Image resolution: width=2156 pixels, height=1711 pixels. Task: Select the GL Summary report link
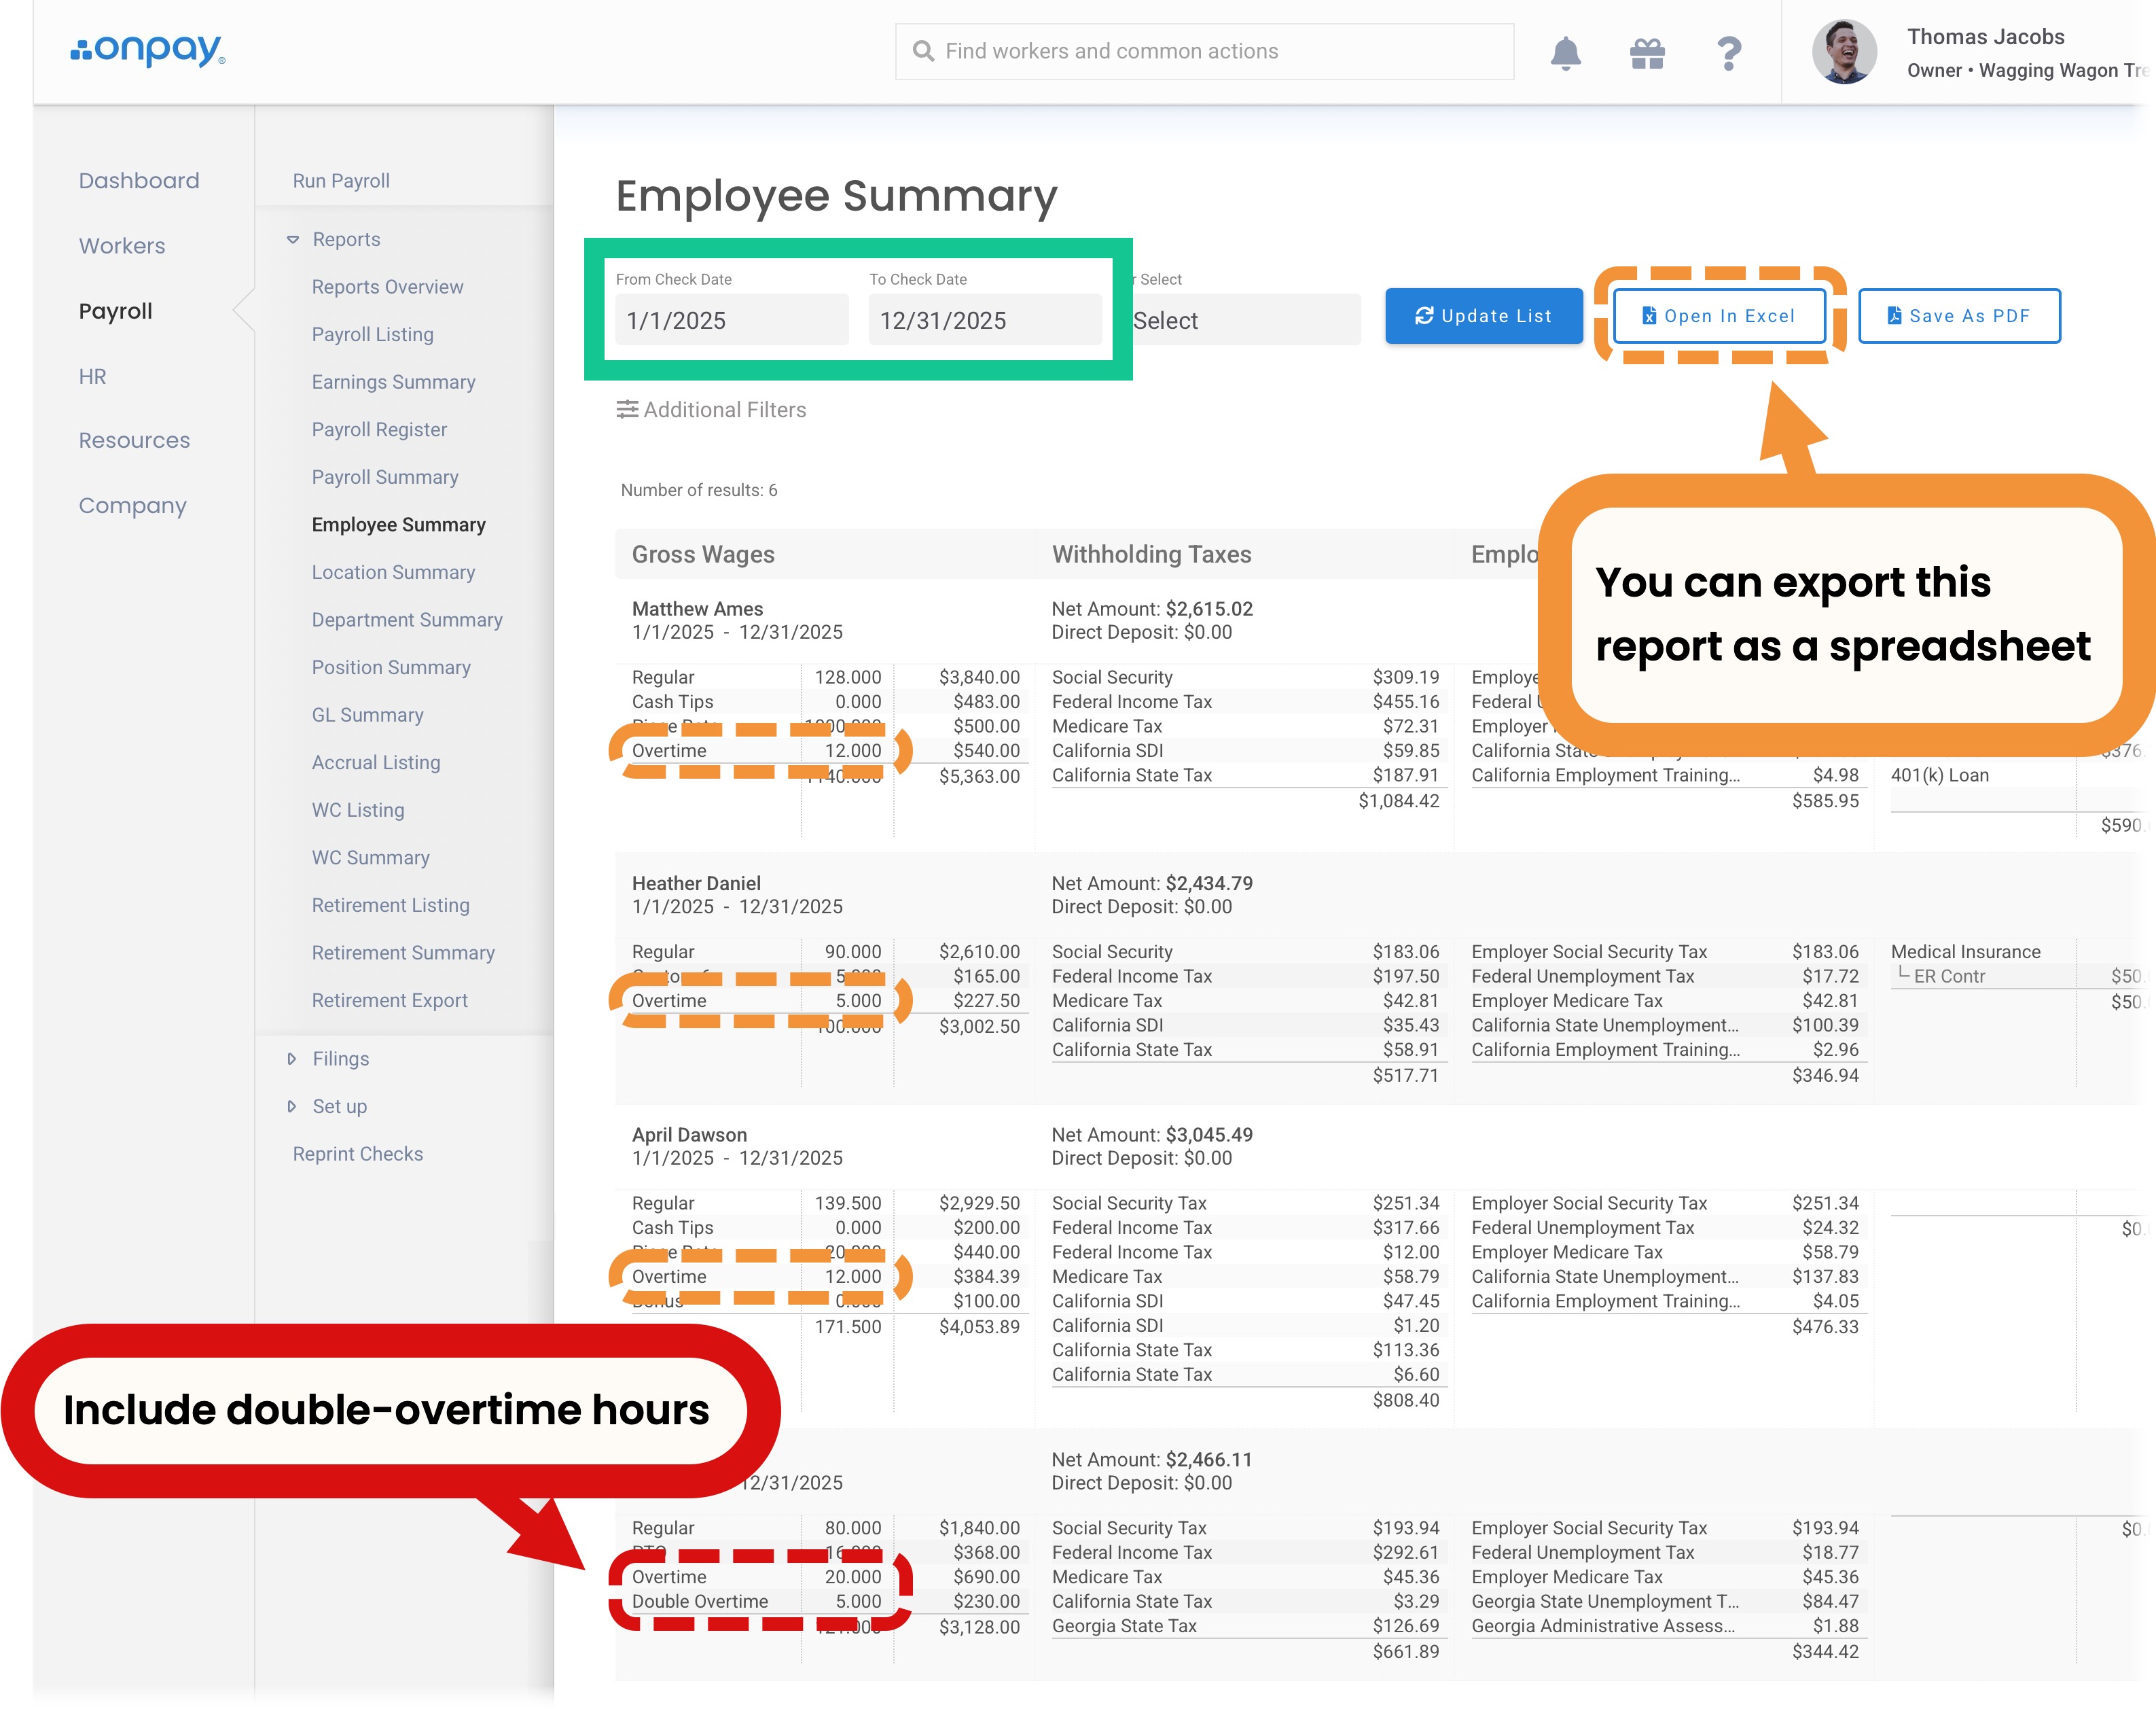pyautogui.click(x=367, y=716)
